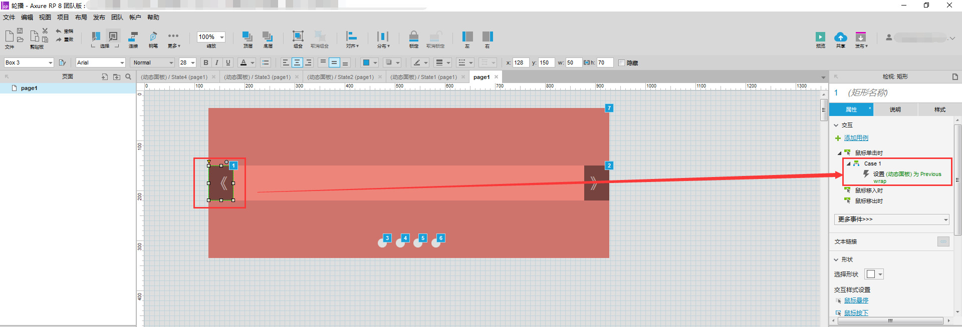
Task: Toggle italic formatting
Action: 216,62
